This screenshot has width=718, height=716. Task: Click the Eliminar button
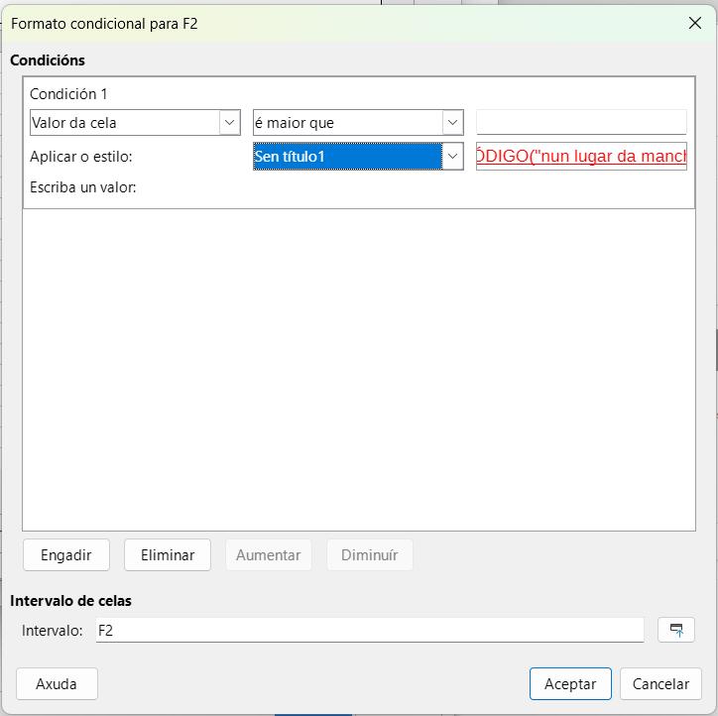(x=168, y=555)
